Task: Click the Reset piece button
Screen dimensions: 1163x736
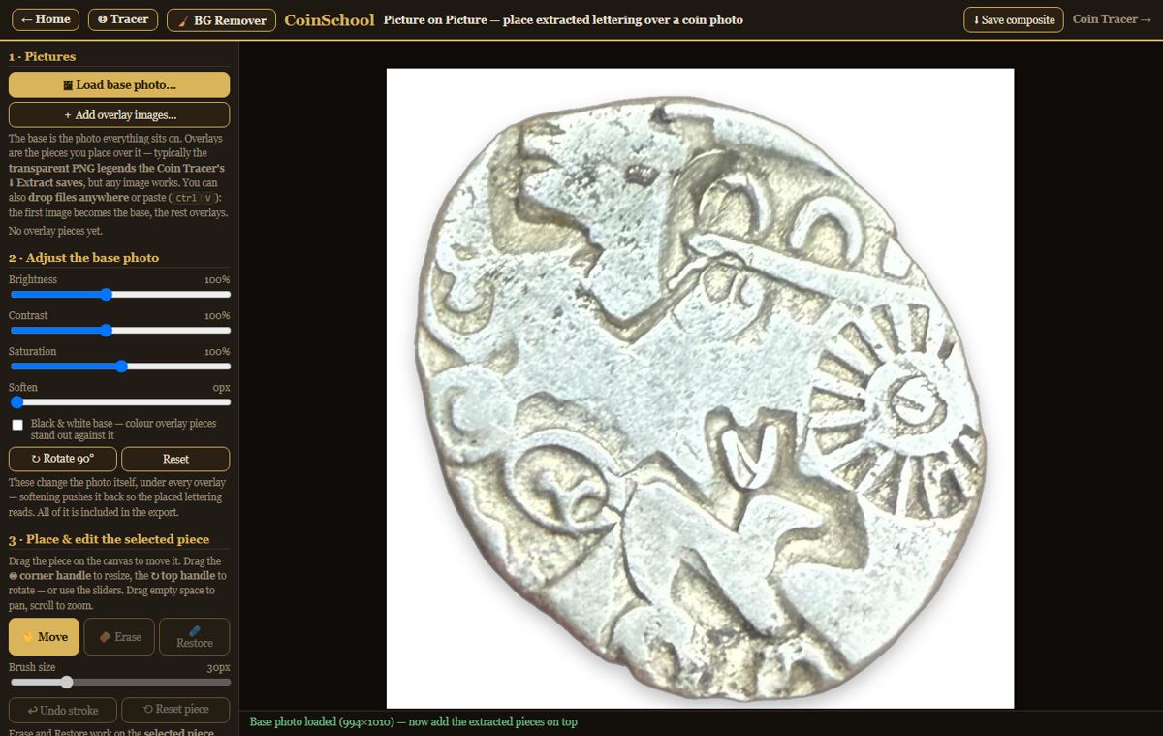Action: coord(175,710)
